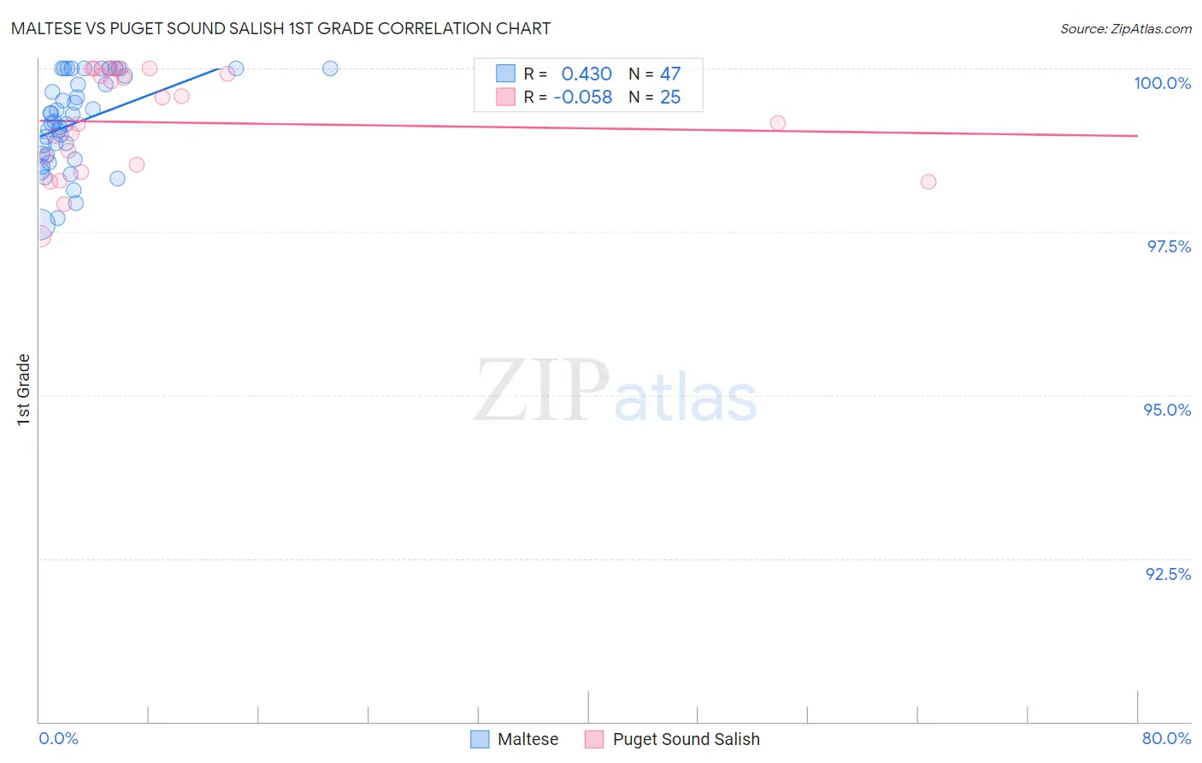
Task: Select the pink data point near 98.5% on the far right
Action: click(928, 181)
